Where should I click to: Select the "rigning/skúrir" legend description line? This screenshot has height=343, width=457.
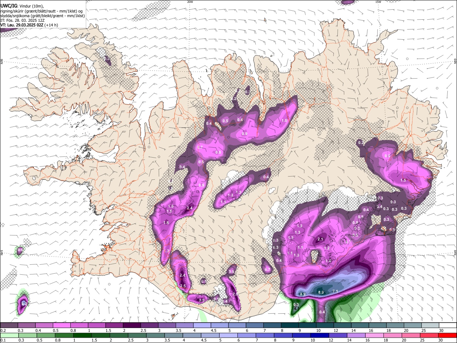click(41, 11)
